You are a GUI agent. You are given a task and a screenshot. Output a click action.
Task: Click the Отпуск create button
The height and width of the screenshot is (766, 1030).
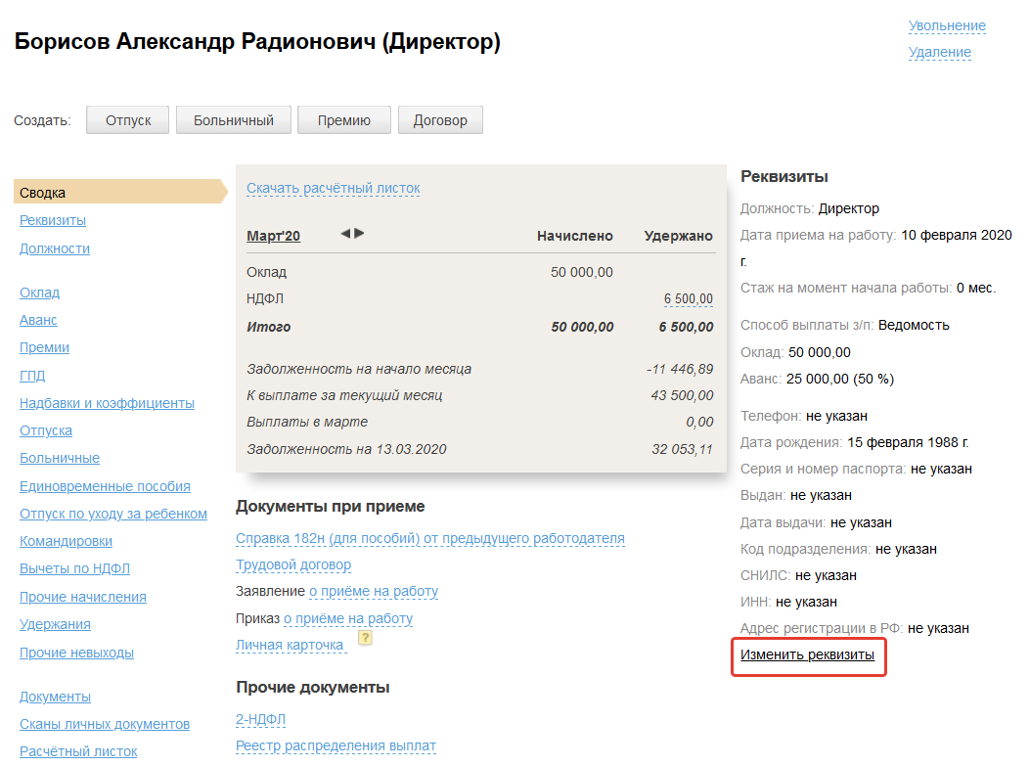point(127,120)
